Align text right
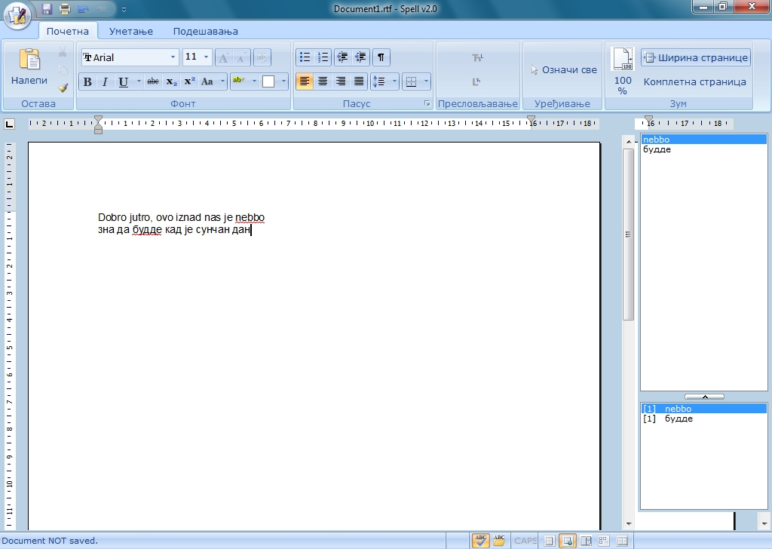Viewport: 772px width, 549px height. coord(341,81)
